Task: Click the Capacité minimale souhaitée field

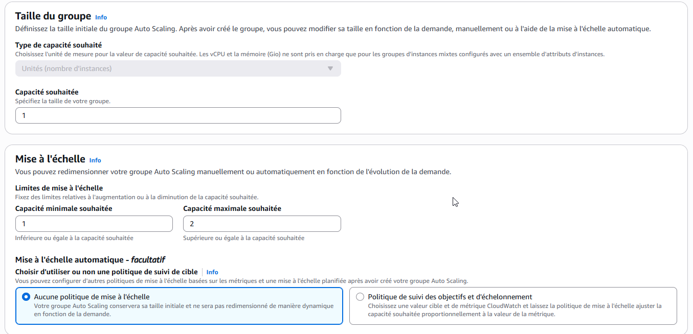Action: [x=94, y=224]
